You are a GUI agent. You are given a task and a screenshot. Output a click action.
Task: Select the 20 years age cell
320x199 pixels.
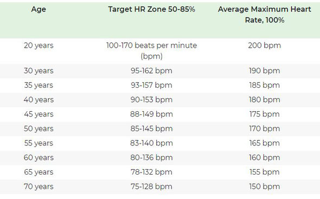[x=39, y=46]
